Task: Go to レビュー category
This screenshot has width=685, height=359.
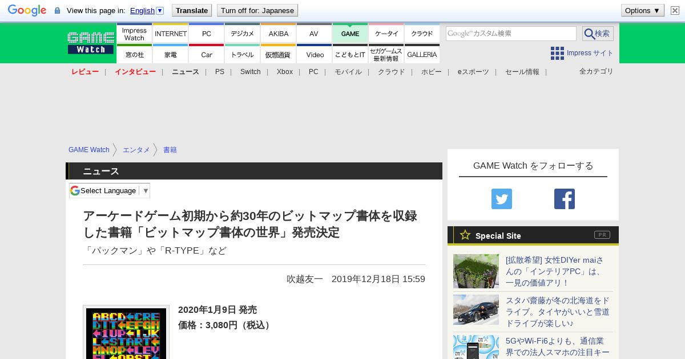Action: click(x=85, y=72)
